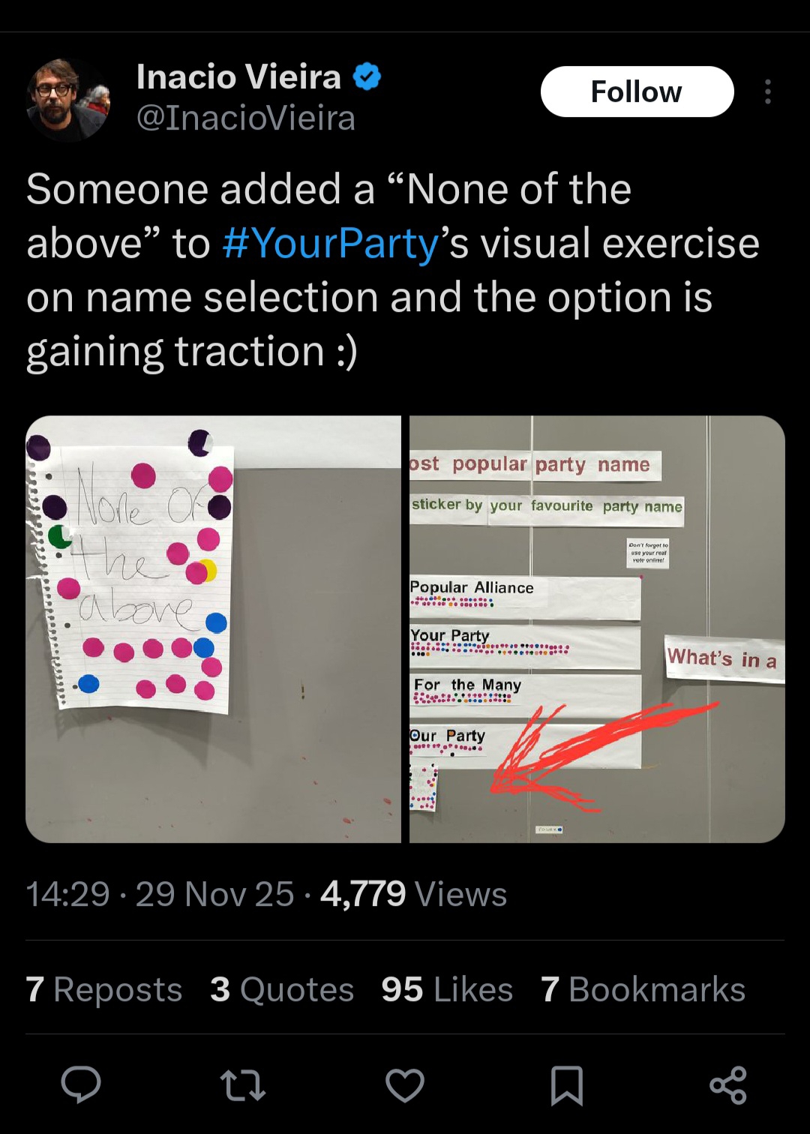Open the #YourParty hashtag link

coord(331,244)
